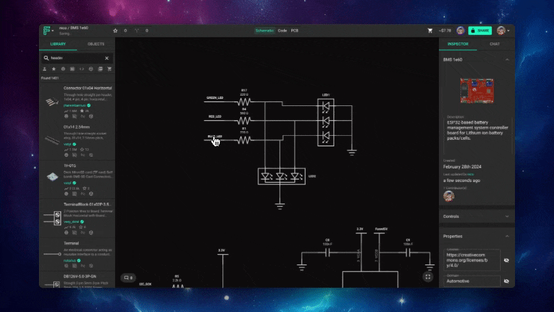Click the fullscreen icon on canvas
The height and width of the screenshot is (312, 554).
(x=428, y=276)
